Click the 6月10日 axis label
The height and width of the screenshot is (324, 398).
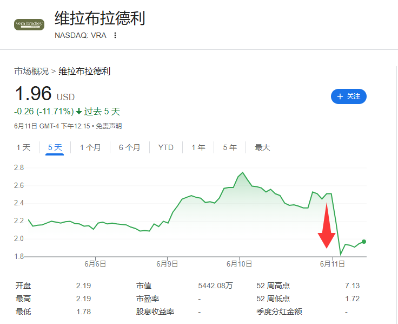coord(239,264)
